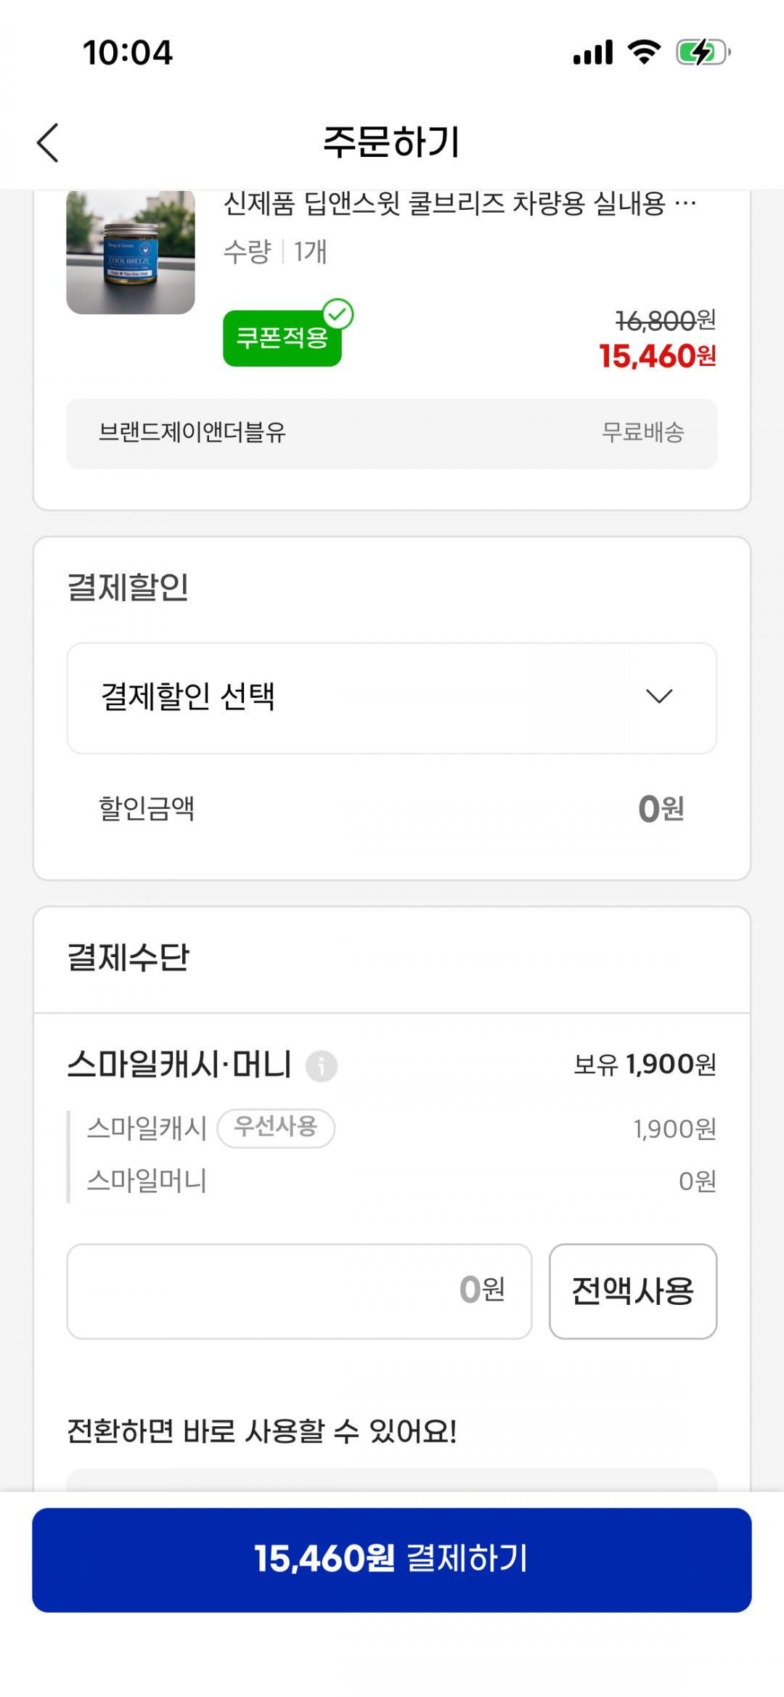Open the 결제할인 선택 dropdown
This screenshot has width=784, height=1697.
click(391, 698)
